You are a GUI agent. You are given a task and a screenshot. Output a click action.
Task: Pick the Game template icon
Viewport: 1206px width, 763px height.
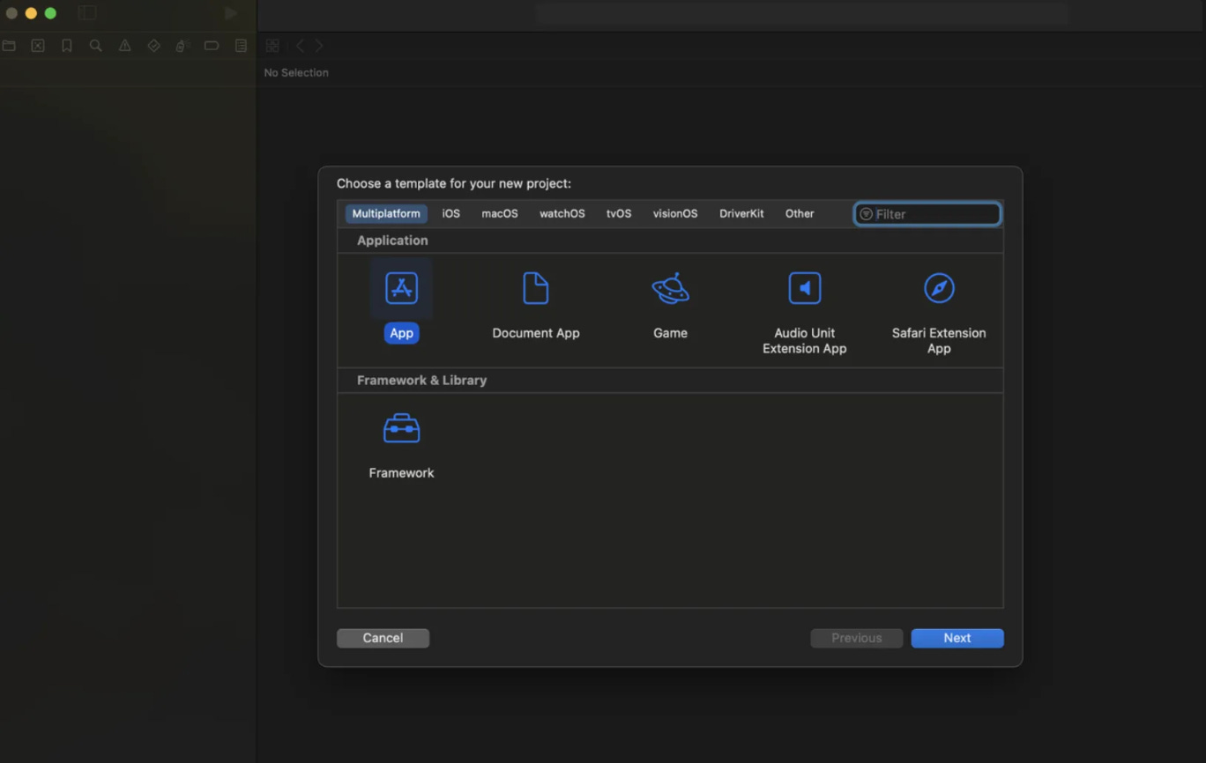(670, 289)
